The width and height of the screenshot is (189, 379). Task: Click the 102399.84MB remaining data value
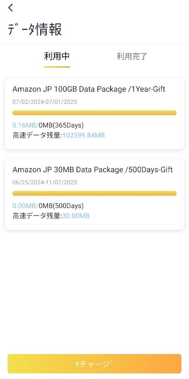84,135
